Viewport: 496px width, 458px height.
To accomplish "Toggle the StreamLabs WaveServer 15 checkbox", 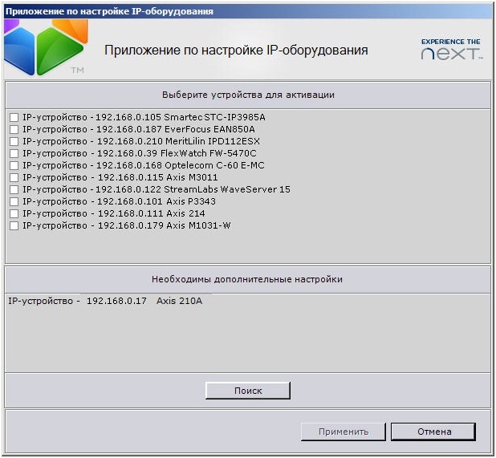I will (x=14, y=189).
